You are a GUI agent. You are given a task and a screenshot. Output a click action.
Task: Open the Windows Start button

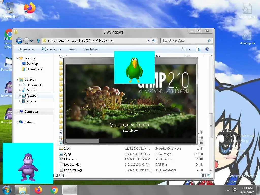(7, 190)
